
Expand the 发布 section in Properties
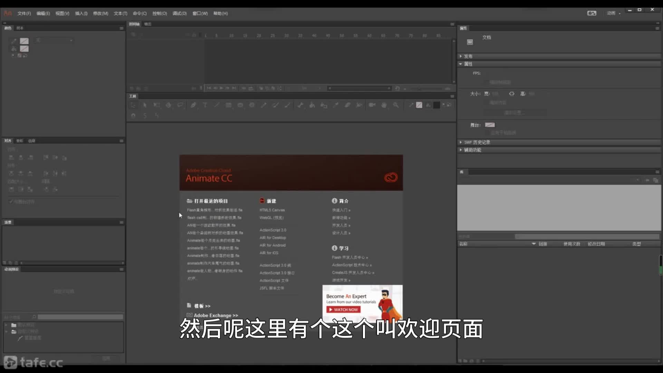point(461,56)
